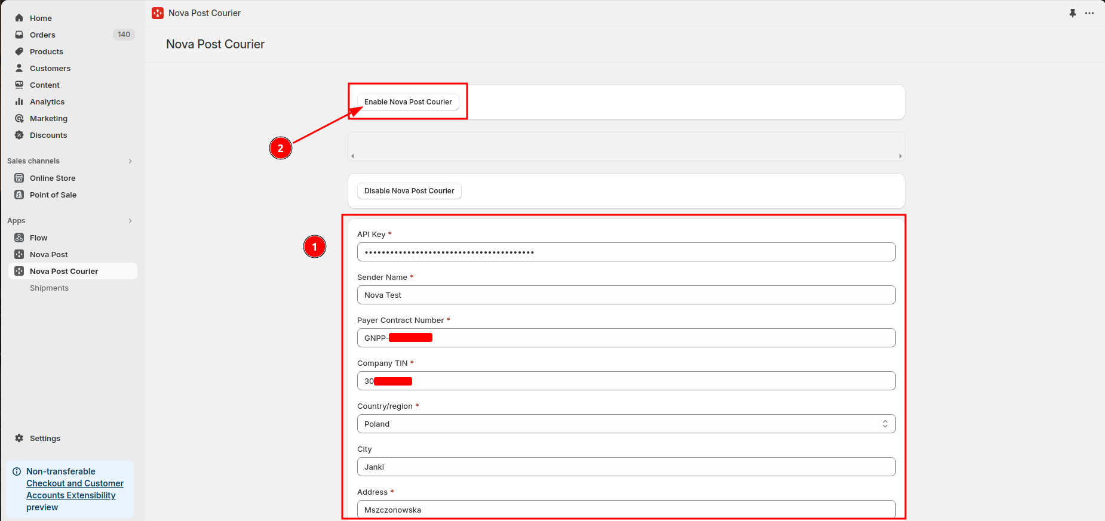
Task: Click the Discounts badge icon
Action: (x=19, y=135)
